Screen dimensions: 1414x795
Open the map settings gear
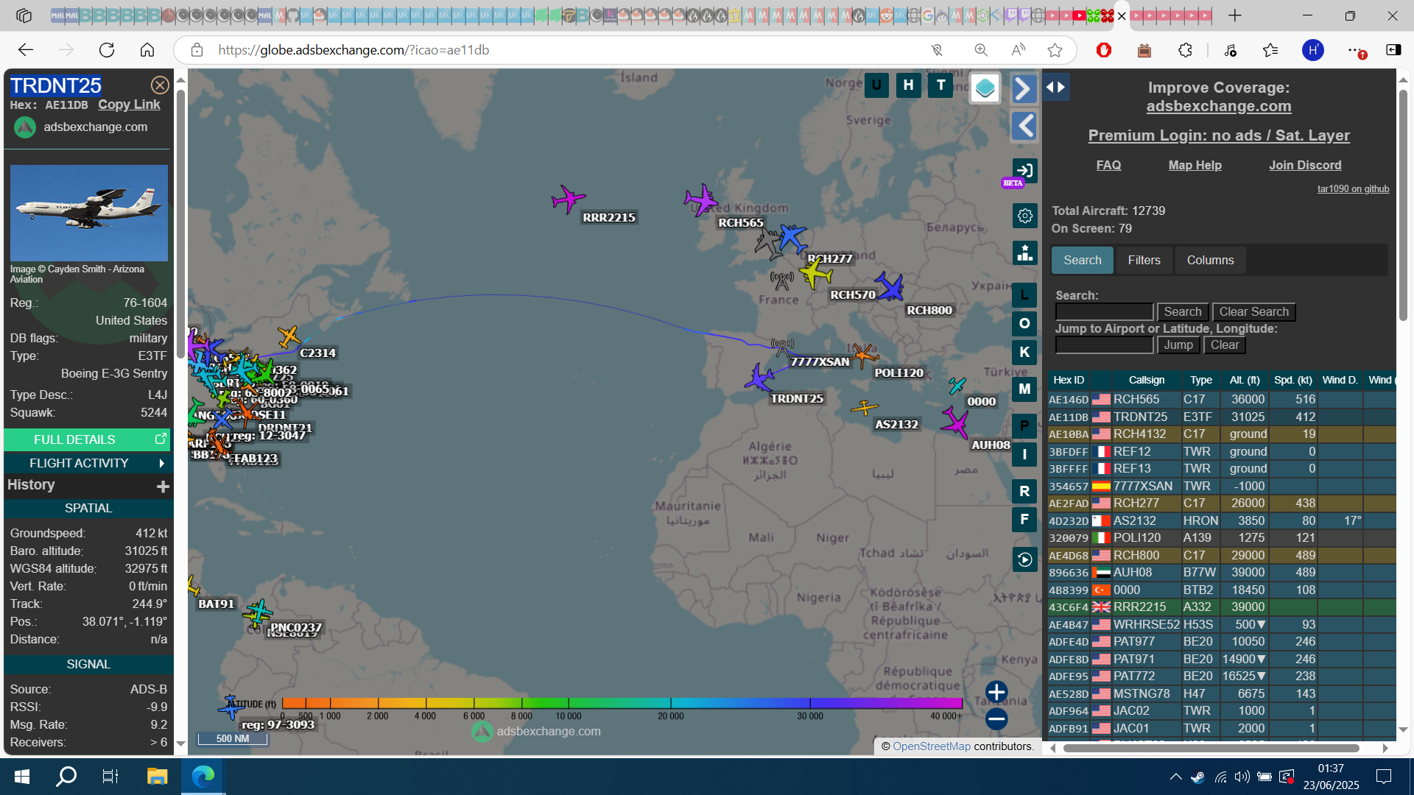(x=1025, y=216)
